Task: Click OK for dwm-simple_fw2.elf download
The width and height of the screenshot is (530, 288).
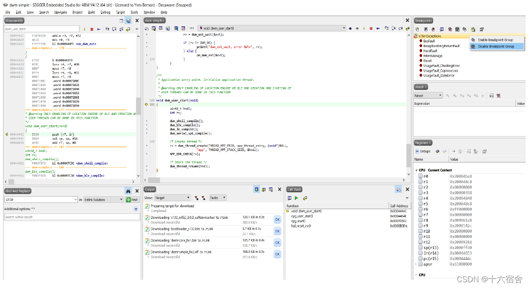Action: [277, 254]
